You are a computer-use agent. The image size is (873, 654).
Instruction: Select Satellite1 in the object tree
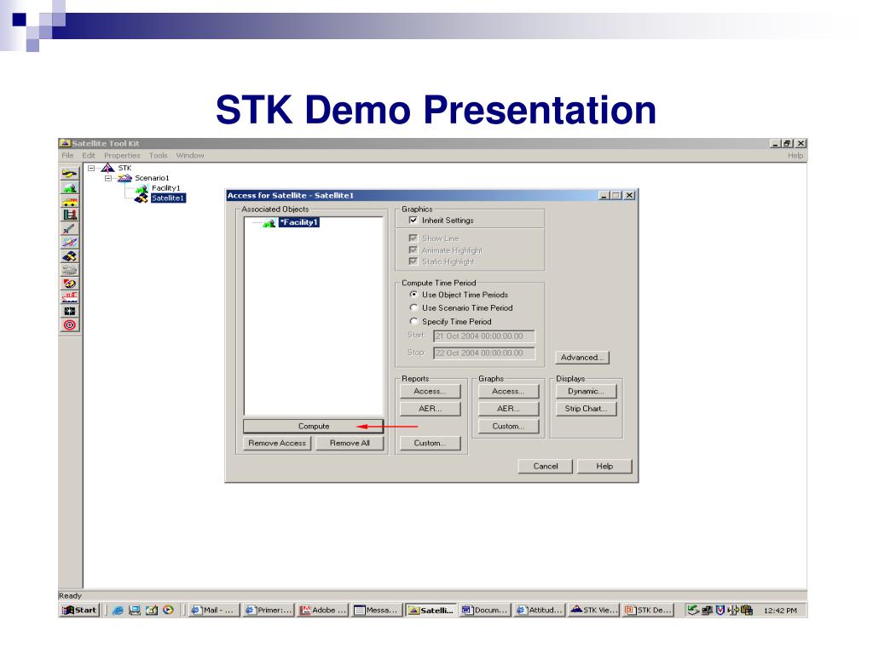(x=168, y=198)
